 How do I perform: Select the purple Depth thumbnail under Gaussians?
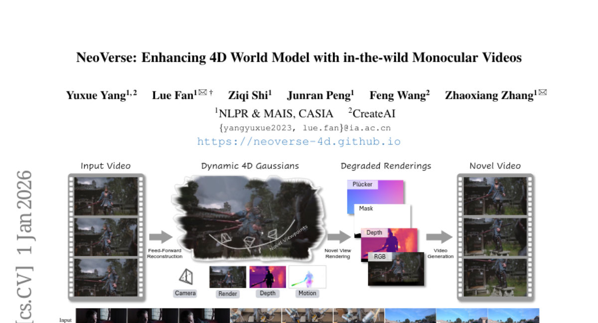268,277
